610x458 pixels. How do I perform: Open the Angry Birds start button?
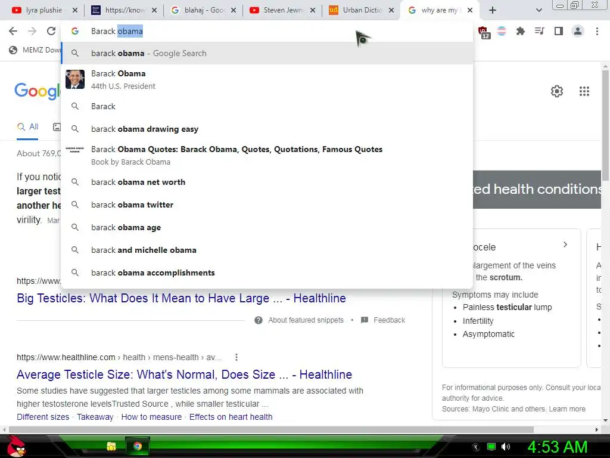point(15,446)
